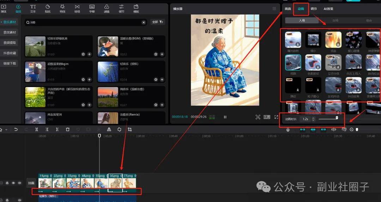Open the 转场 (transitions) panel icon

coord(77,8)
